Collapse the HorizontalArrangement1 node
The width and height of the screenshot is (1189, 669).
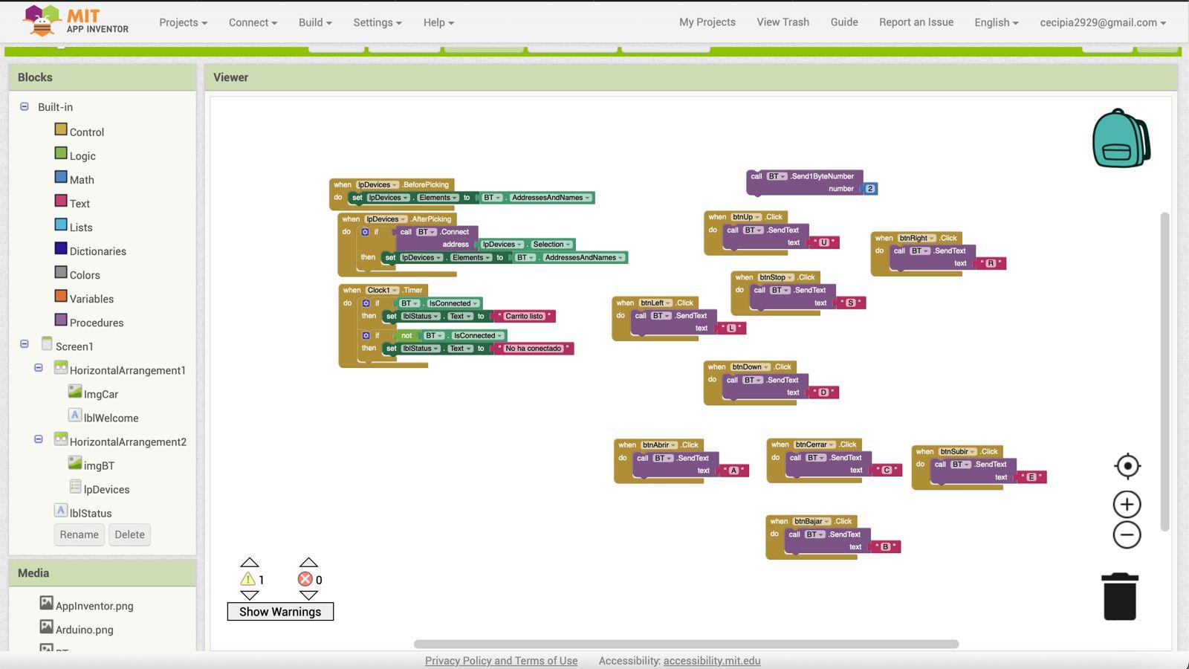(39, 368)
